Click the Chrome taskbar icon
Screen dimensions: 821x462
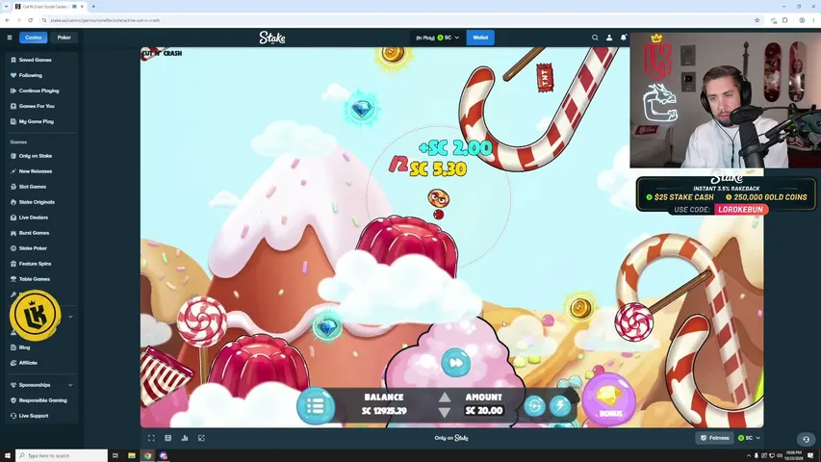(147, 455)
